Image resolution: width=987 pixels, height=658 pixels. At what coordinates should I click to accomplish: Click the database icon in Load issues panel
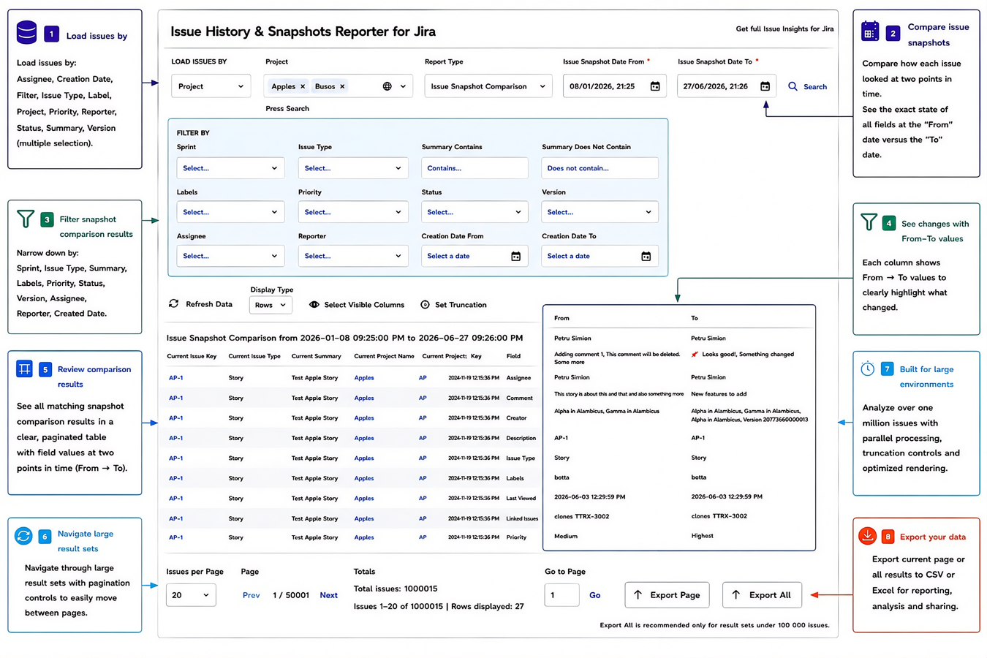[27, 33]
